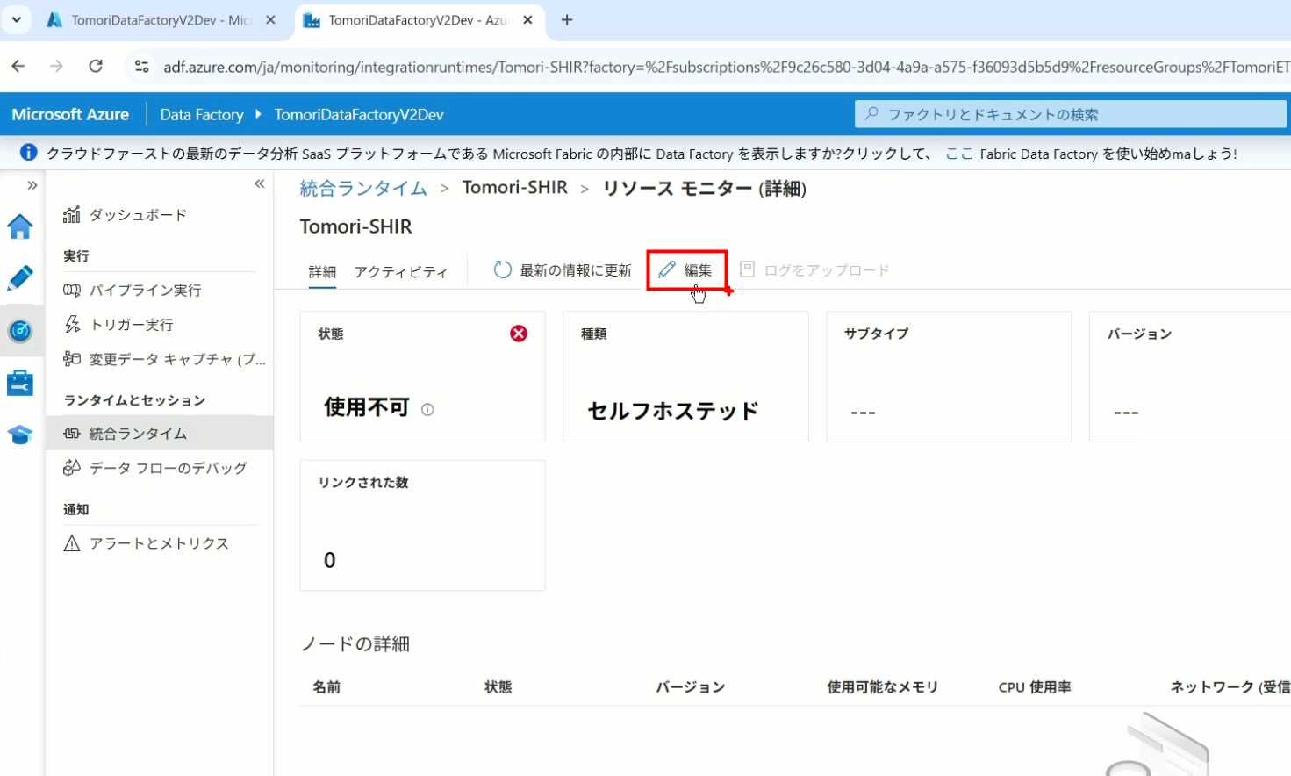Collapse the monitoring menu panel
Screen dimensions: 1291x776
click(x=259, y=183)
